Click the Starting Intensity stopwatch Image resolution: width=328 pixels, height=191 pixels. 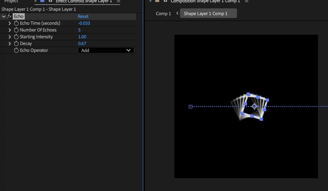pos(16,37)
